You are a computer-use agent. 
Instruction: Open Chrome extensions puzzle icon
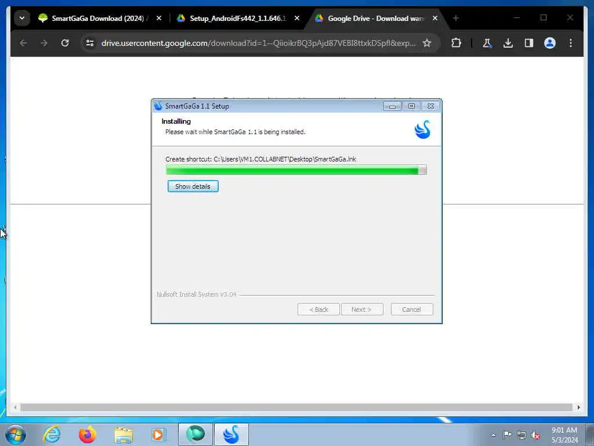coord(456,43)
